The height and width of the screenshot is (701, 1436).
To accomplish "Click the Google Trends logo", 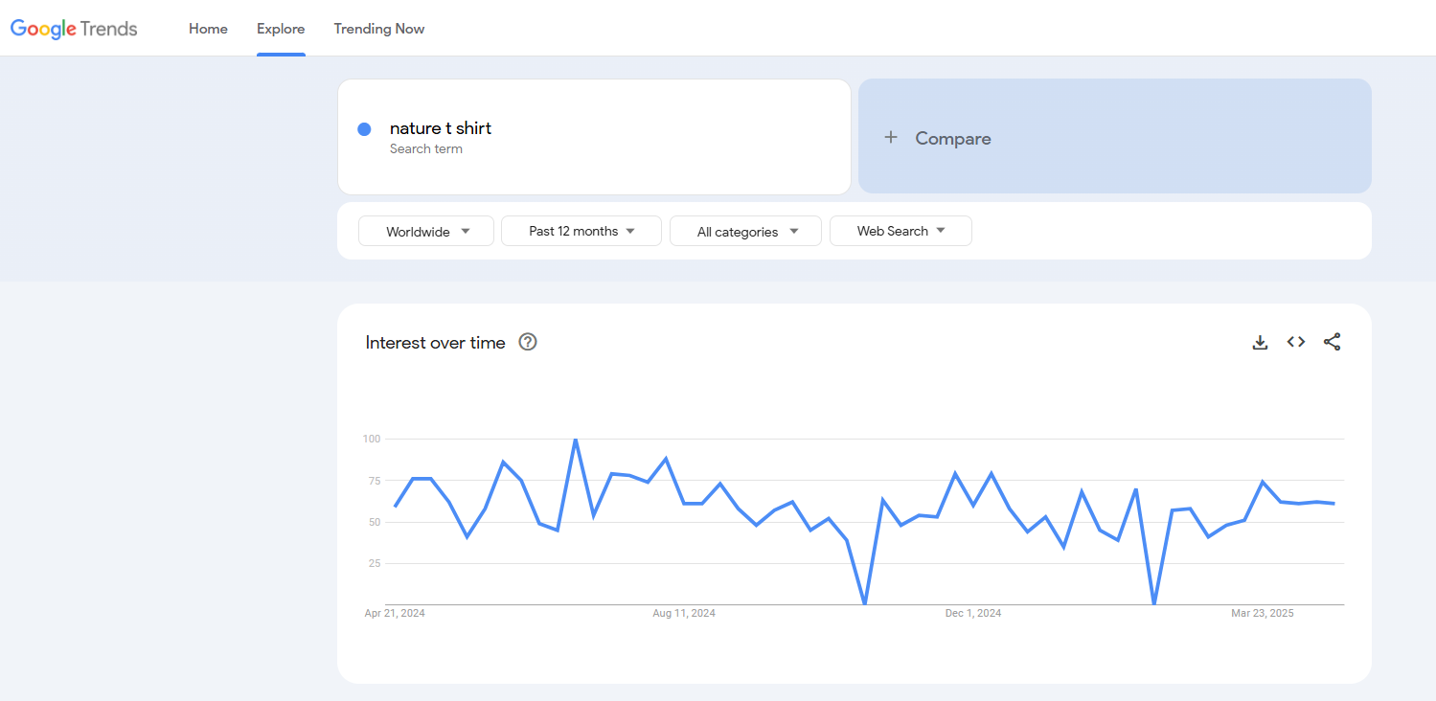I will (x=74, y=29).
